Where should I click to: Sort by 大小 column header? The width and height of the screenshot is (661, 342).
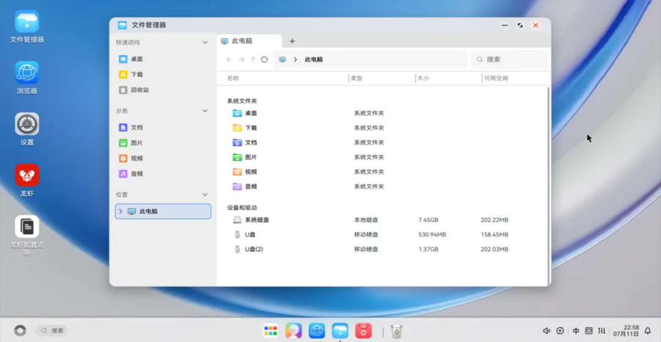pos(424,78)
